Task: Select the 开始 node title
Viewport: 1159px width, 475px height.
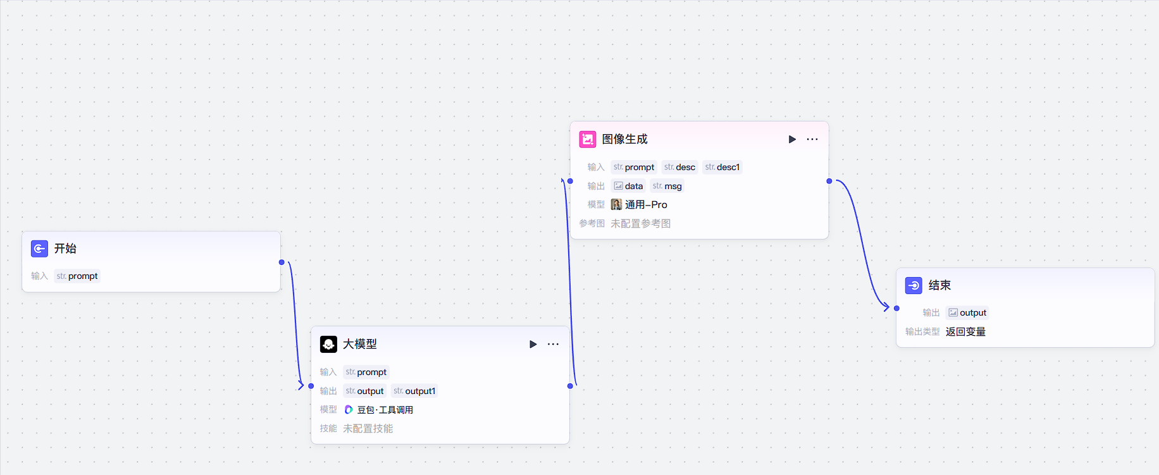Action: [65, 249]
